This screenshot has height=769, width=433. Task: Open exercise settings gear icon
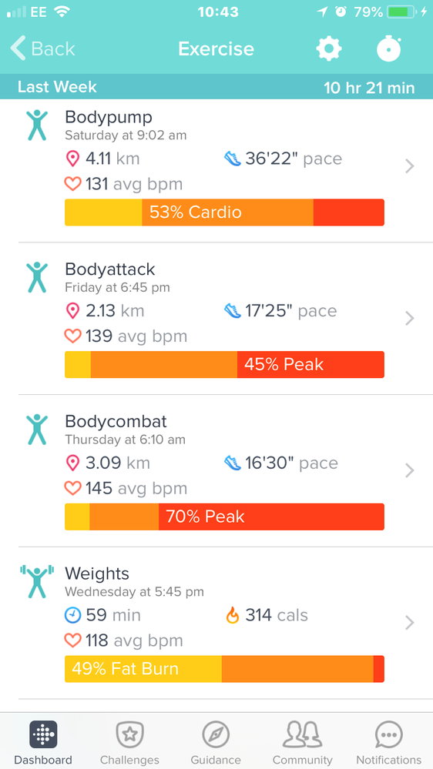point(328,48)
